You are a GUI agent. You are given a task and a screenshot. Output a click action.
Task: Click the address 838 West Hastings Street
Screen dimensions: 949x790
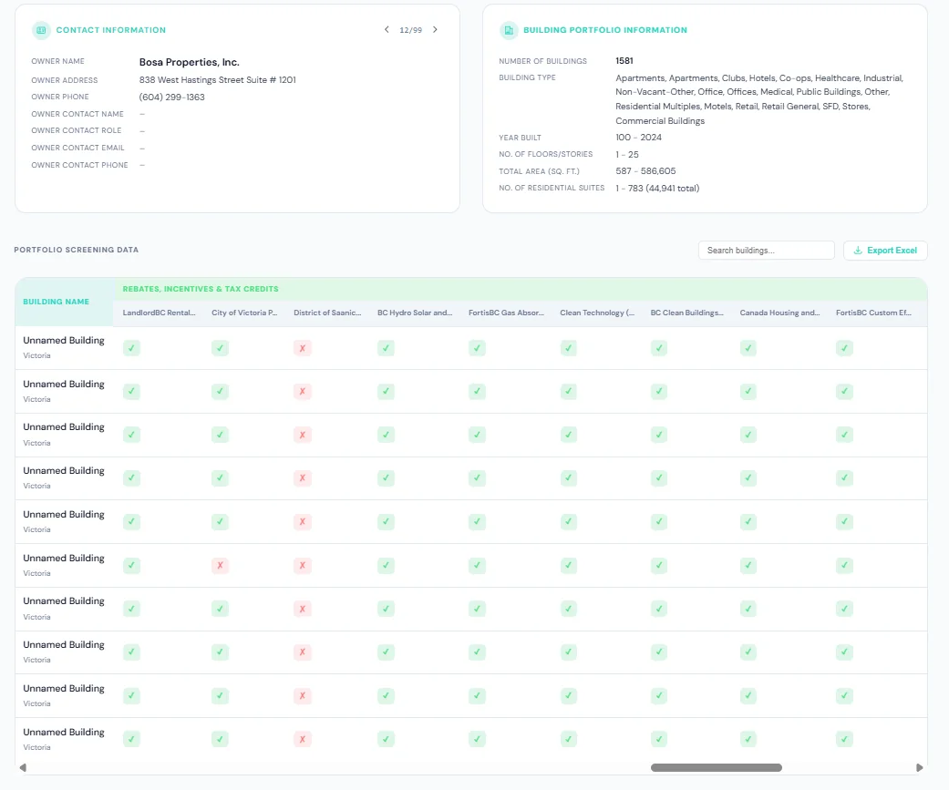[217, 80]
